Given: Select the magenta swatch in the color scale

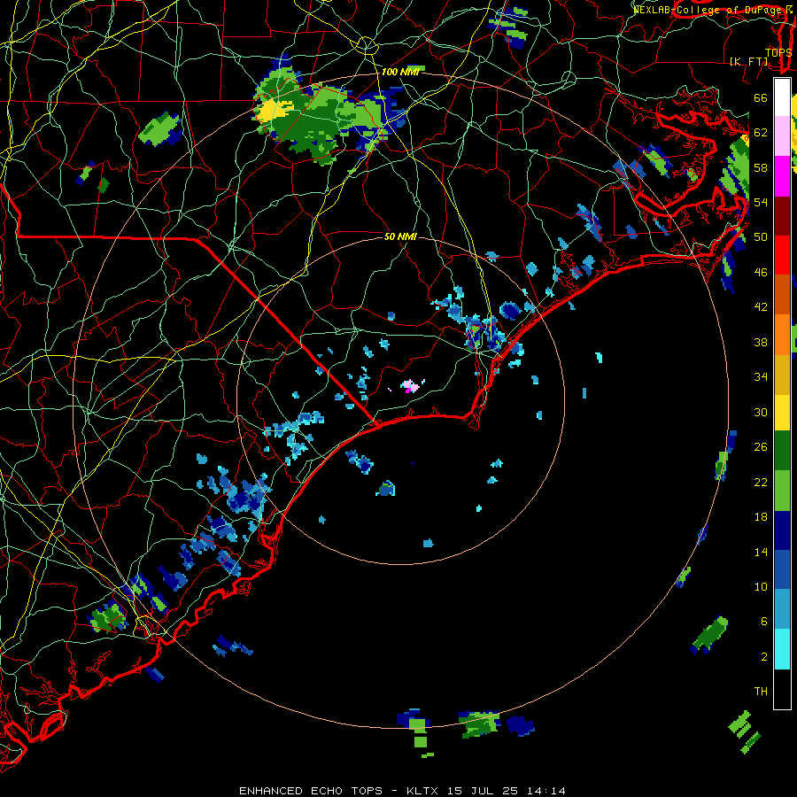Looking at the screenshot, I should click(782, 176).
